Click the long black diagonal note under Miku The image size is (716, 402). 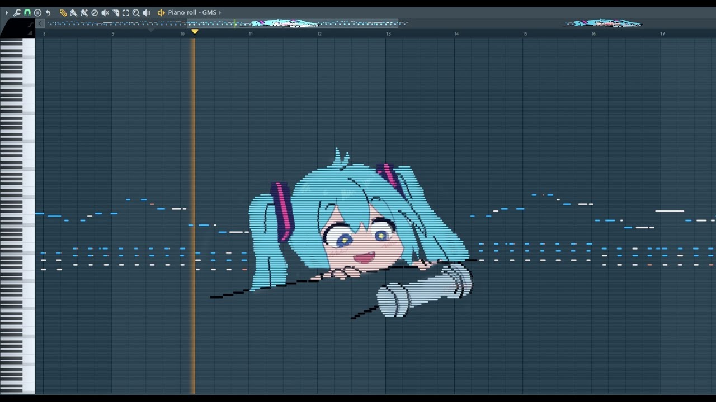(343, 278)
